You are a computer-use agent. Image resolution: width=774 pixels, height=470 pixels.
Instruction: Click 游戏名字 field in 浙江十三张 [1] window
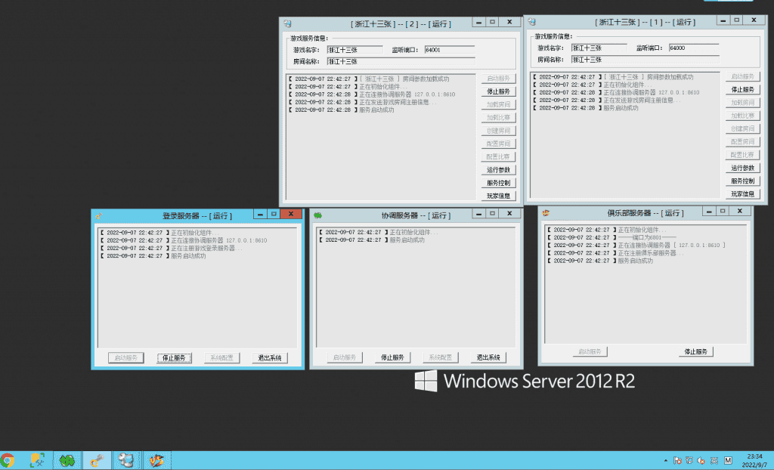click(599, 48)
